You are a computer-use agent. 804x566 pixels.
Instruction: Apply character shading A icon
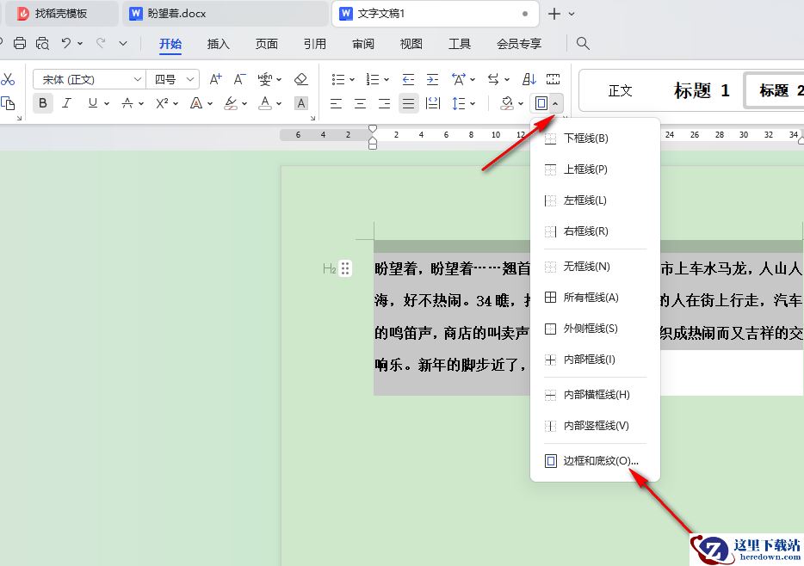click(x=301, y=103)
